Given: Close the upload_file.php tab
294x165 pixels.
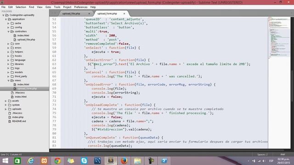Looking at the screenshot, I should (x=89, y=13).
